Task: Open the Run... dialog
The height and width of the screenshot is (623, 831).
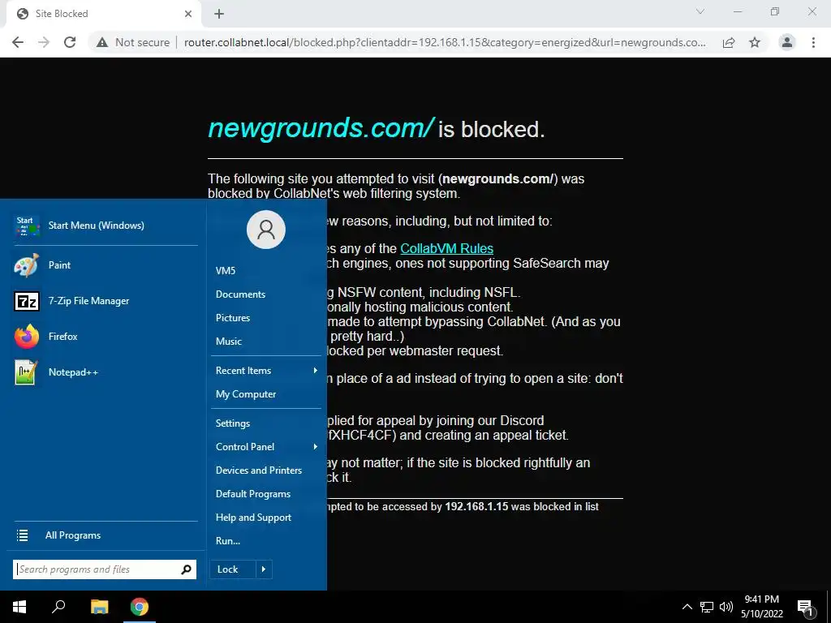Action: click(x=266, y=541)
